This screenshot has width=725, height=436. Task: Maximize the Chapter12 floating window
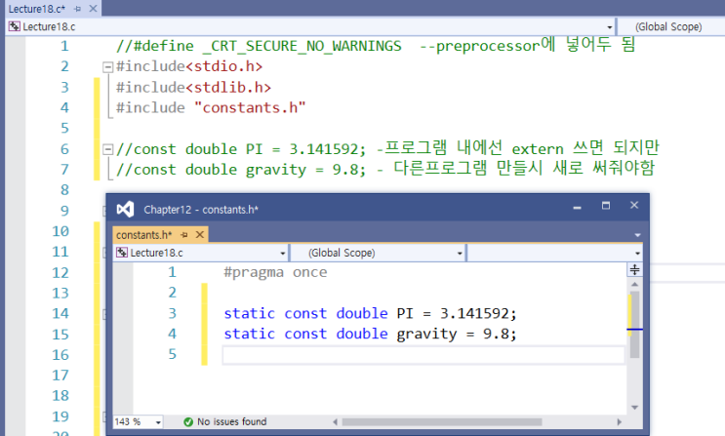605,207
